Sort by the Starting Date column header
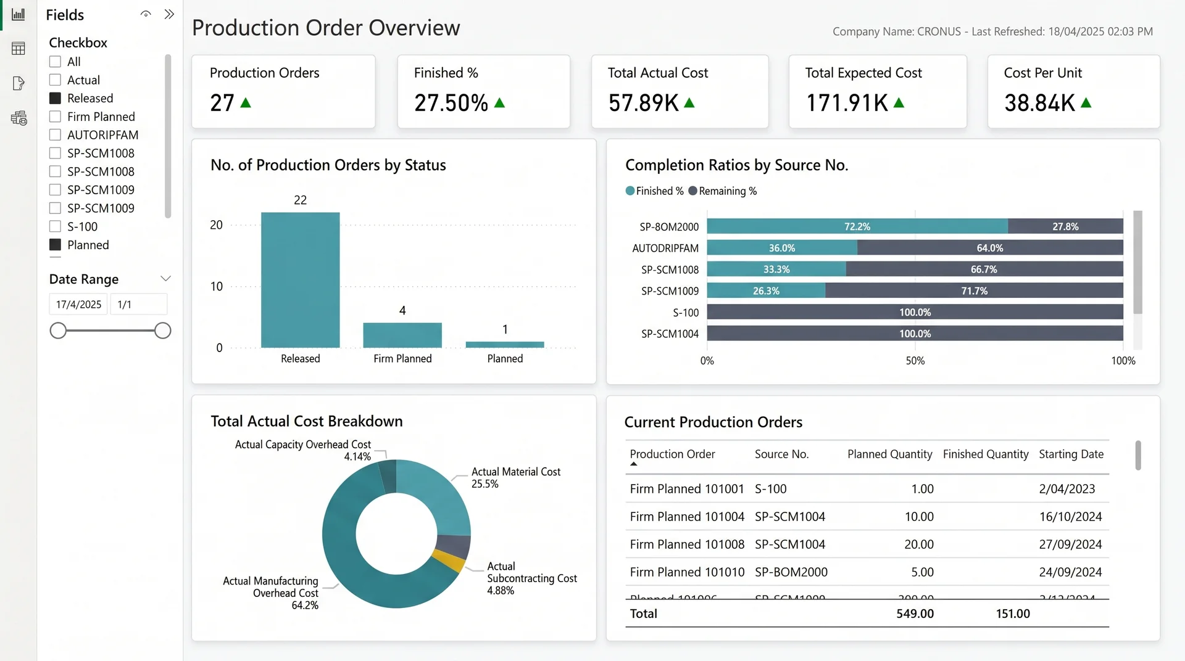 point(1071,454)
